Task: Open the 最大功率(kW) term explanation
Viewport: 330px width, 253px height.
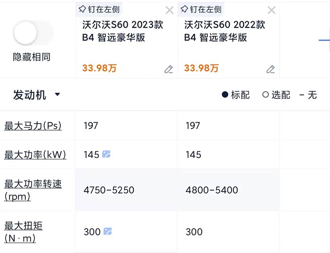Action: click(35, 155)
